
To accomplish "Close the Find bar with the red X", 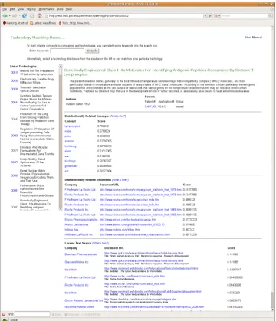I will click(x=4, y=314).
